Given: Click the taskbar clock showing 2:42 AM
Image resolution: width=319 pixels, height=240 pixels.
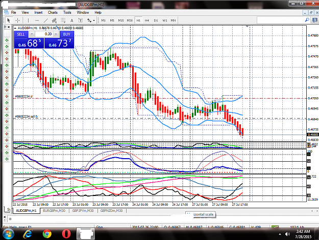Looking at the screenshot, I should (303, 234).
